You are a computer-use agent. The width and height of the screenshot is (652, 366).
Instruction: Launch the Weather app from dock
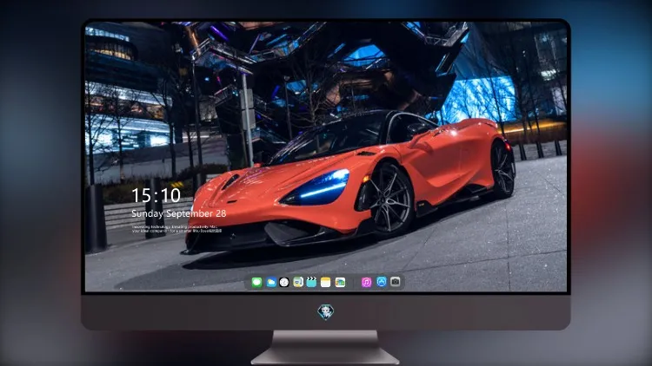click(270, 283)
